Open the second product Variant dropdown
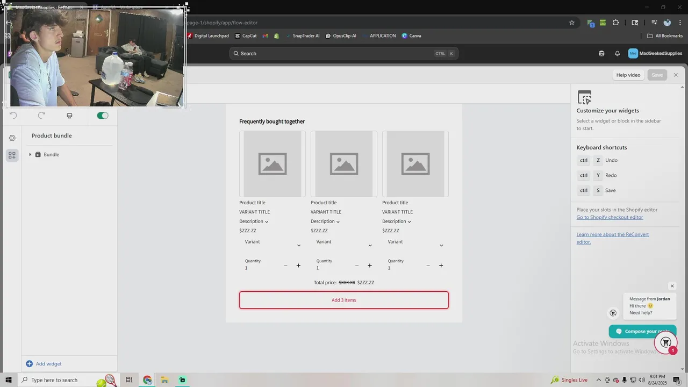The image size is (688, 387). click(x=344, y=245)
